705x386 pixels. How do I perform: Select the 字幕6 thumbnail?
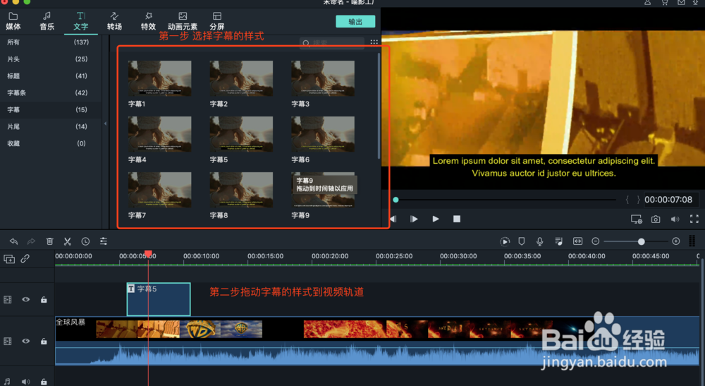click(x=323, y=134)
